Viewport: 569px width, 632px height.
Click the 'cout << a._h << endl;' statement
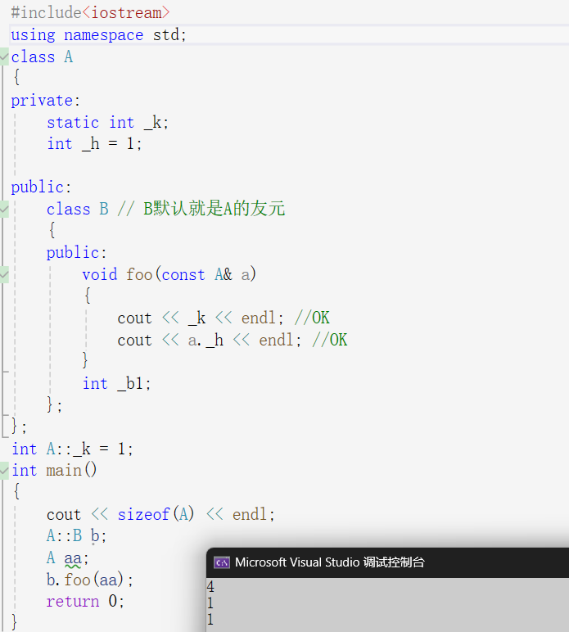210,341
